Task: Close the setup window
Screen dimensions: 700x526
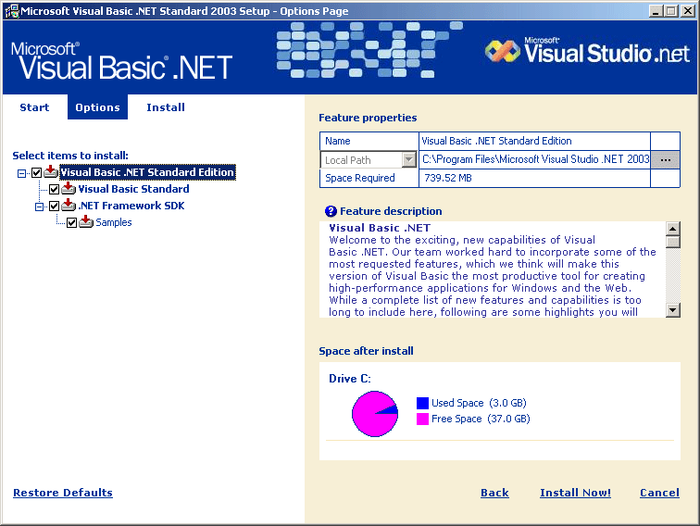Action: 687,11
